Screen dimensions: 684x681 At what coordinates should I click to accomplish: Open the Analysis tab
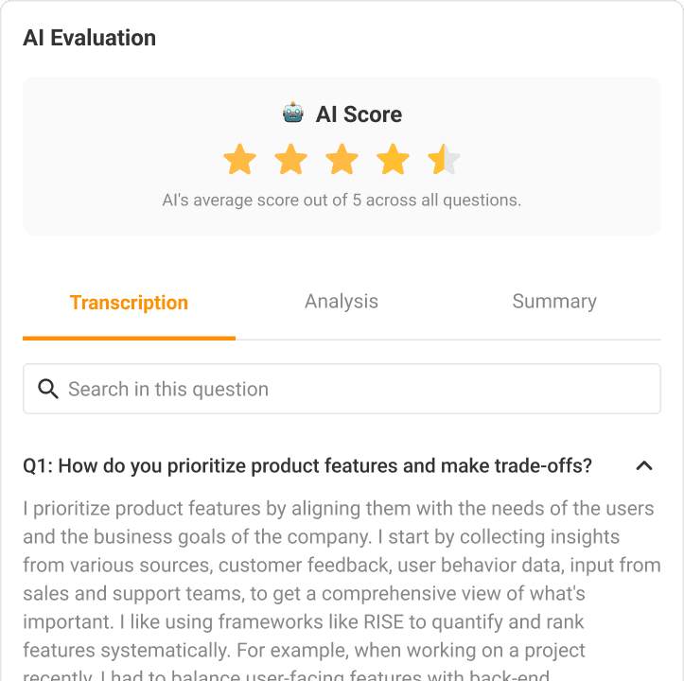(342, 302)
